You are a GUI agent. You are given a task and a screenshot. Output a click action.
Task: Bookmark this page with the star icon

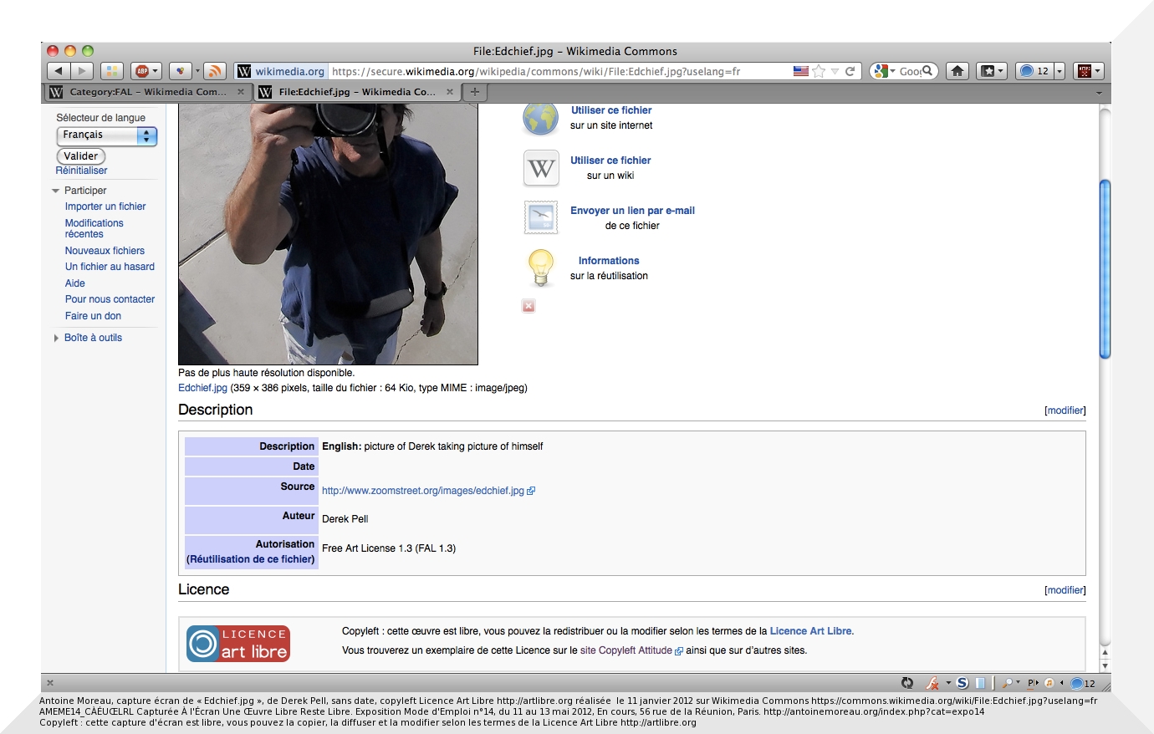[820, 71]
